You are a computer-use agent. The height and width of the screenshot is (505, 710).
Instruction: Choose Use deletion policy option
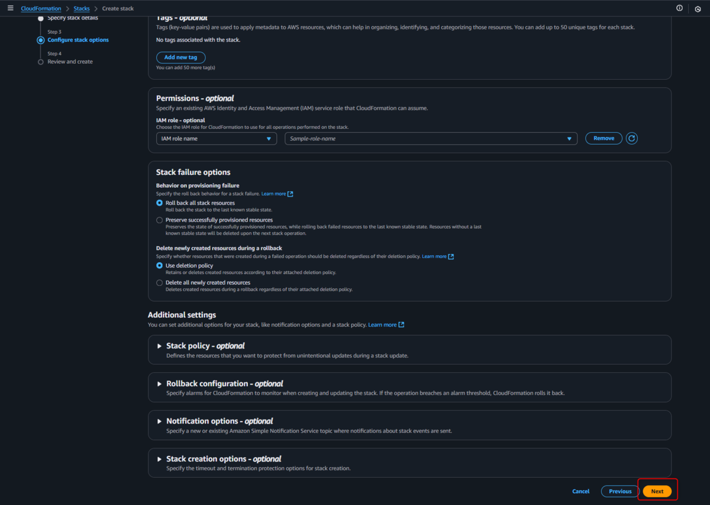(159, 266)
